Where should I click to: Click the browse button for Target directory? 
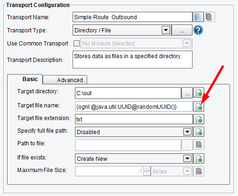pyautogui.click(x=187, y=93)
